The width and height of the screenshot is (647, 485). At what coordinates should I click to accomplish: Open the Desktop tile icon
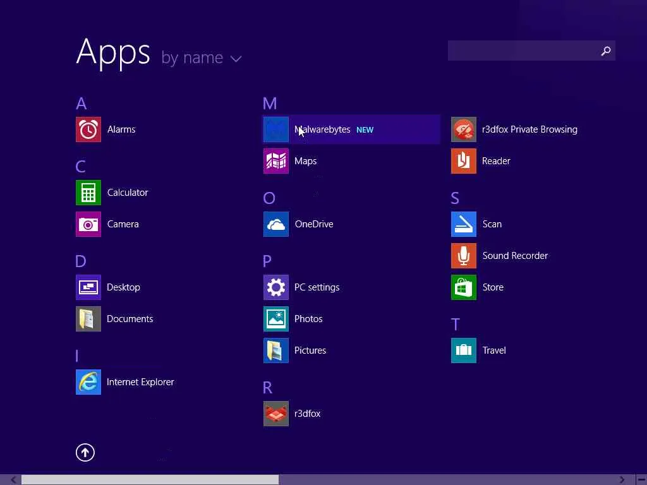coord(88,287)
